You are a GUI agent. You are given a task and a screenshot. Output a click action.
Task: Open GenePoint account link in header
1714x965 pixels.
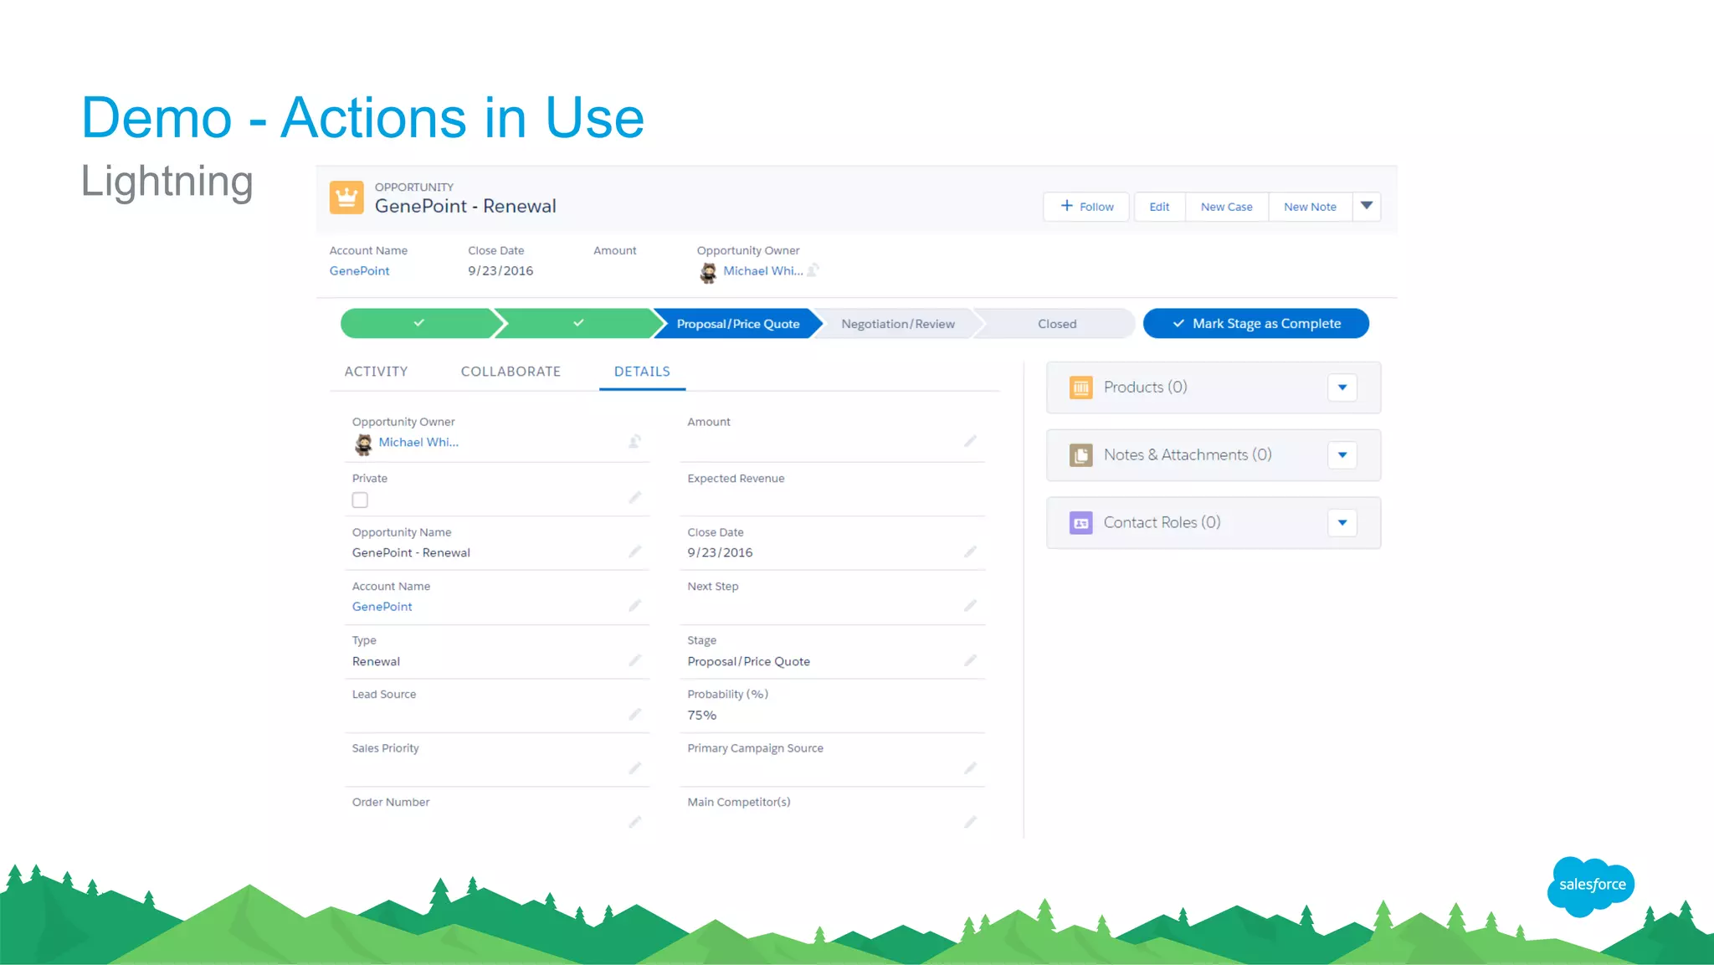pos(359,270)
